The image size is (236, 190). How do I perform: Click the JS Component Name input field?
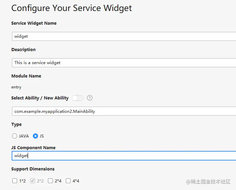pos(123,156)
